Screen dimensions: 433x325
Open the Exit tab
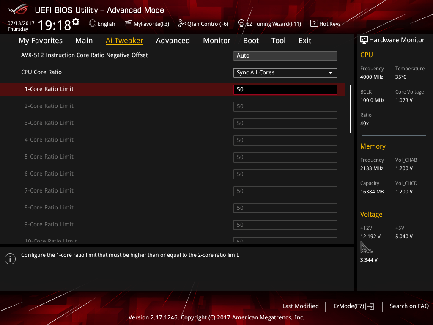305,41
